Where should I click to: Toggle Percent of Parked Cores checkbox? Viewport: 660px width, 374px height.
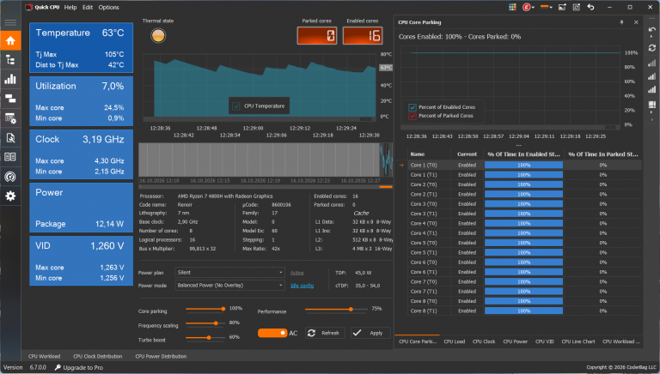click(x=412, y=116)
